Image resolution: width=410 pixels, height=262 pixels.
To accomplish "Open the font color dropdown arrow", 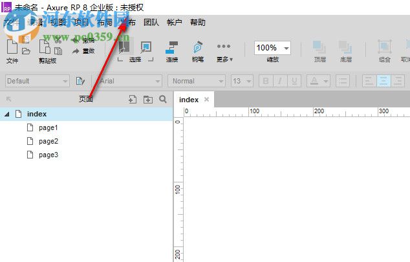I will (x=326, y=81).
